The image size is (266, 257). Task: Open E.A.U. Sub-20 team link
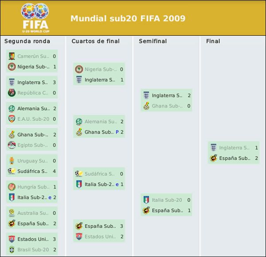point(33,119)
